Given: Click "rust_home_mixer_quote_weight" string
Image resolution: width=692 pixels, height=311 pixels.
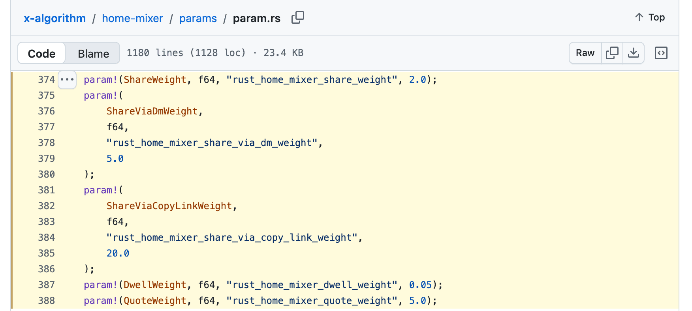Looking at the screenshot, I should pyautogui.click(x=312, y=301).
